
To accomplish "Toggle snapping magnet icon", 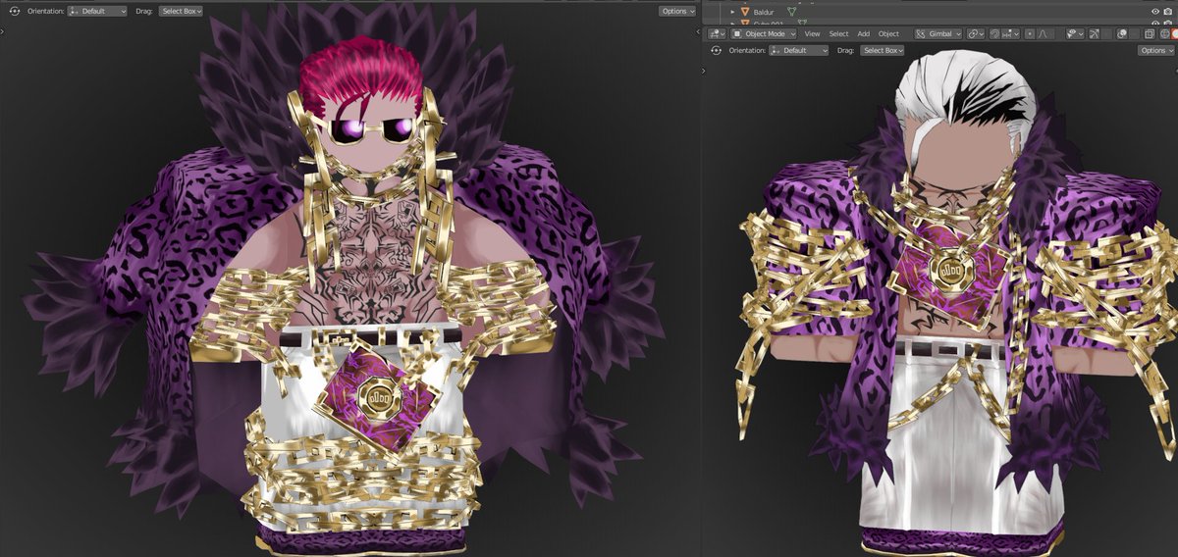I will [994, 33].
